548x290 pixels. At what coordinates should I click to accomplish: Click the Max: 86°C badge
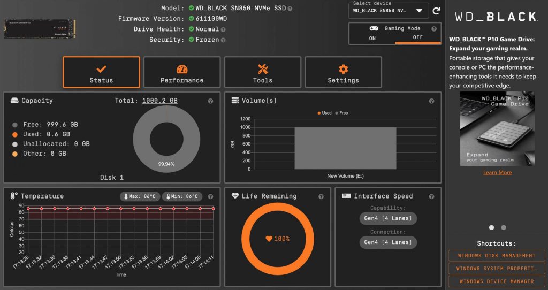point(140,196)
